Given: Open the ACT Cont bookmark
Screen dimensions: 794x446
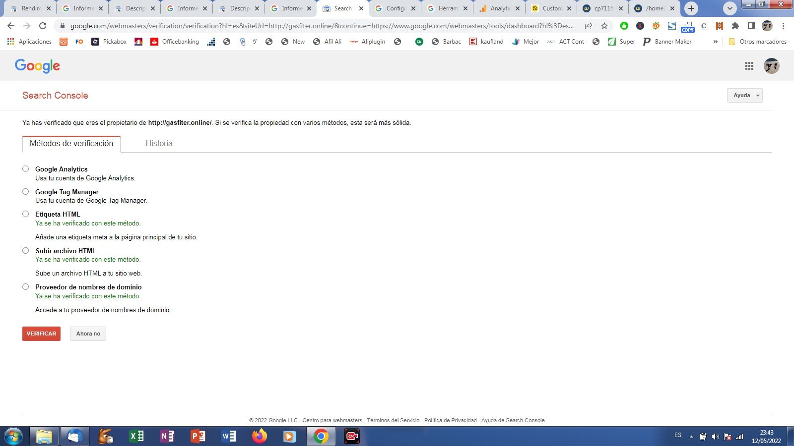Looking at the screenshot, I should click(x=566, y=42).
